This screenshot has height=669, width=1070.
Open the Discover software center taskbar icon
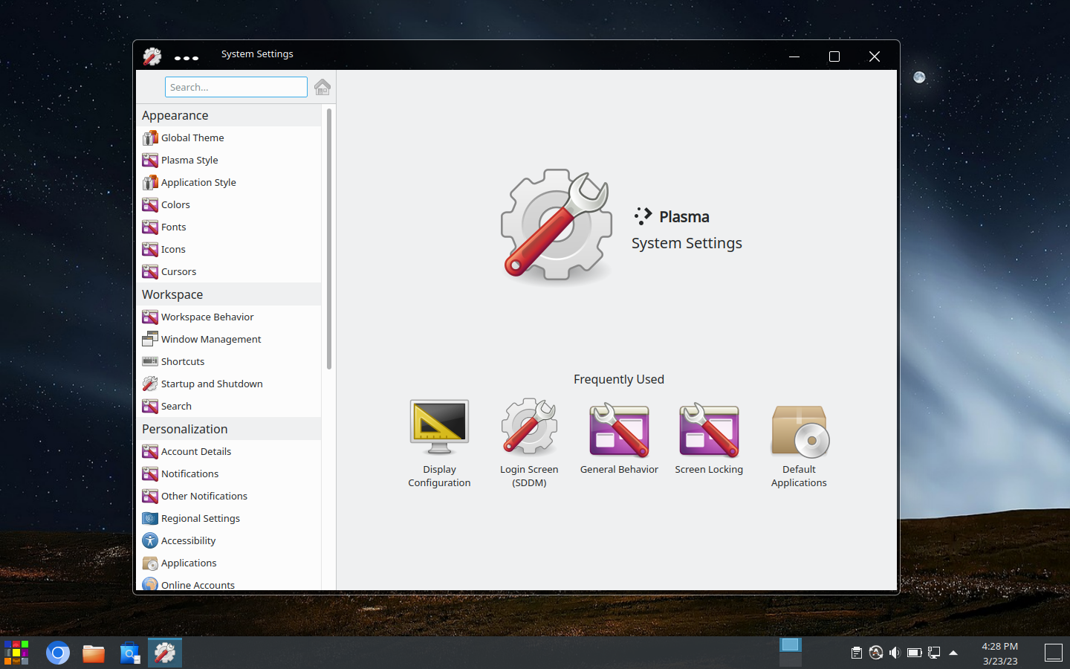(x=130, y=653)
